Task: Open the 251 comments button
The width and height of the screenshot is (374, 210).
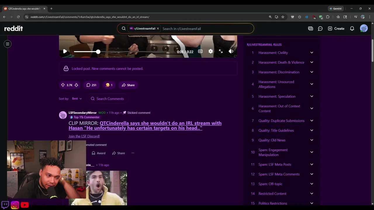Action: (x=91, y=85)
